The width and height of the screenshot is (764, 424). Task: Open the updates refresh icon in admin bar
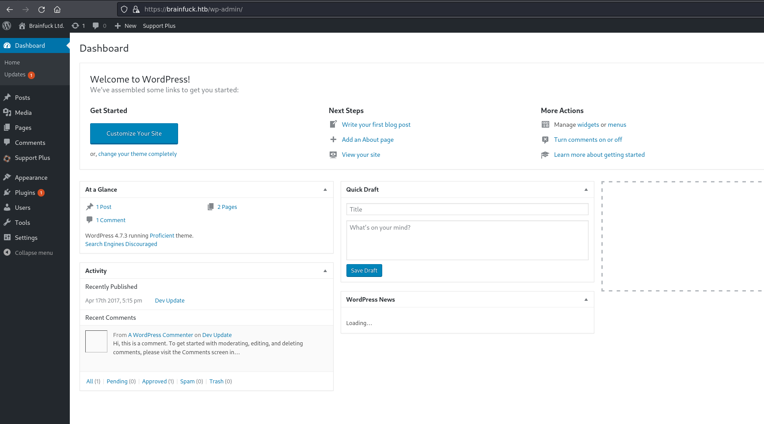pyautogui.click(x=75, y=26)
